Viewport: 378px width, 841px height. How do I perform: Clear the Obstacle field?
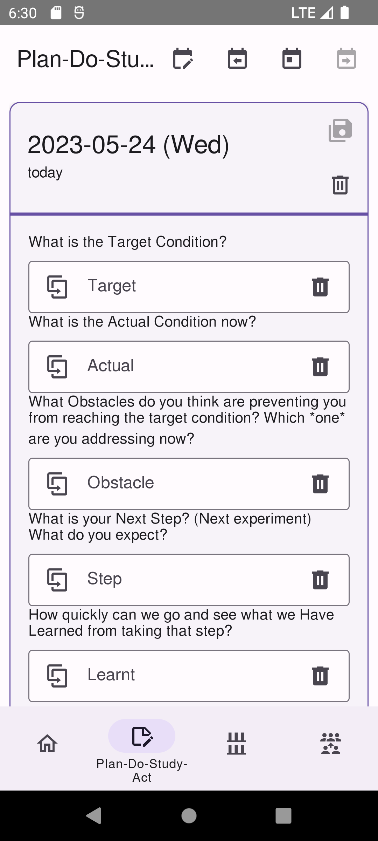point(320,484)
